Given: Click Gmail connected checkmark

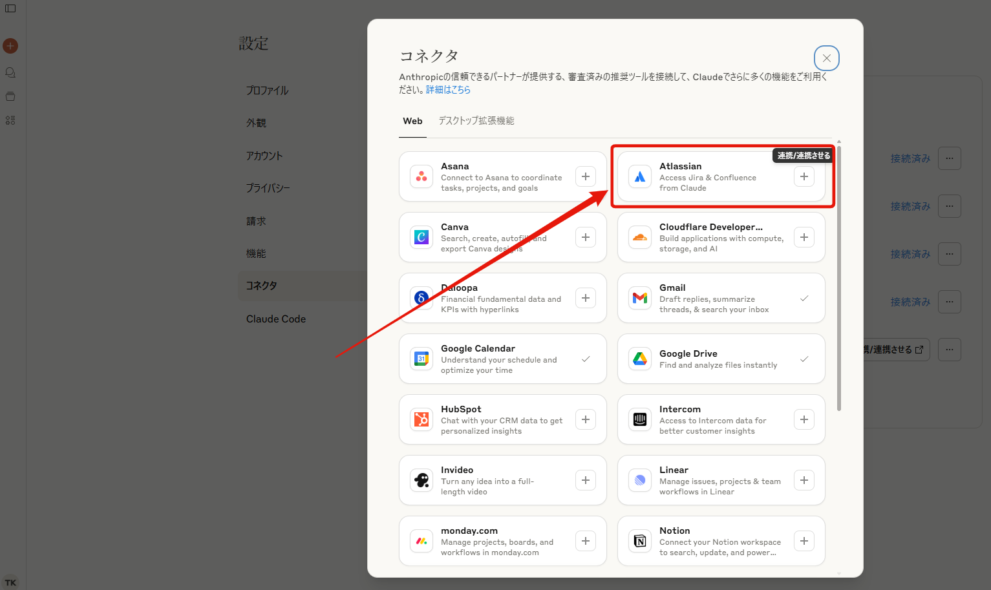Looking at the screenshot, I should [x=804, y=298].
